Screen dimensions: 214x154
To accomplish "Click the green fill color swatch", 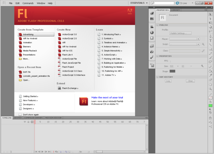I will pyautogui.click(x=210, y=106).
